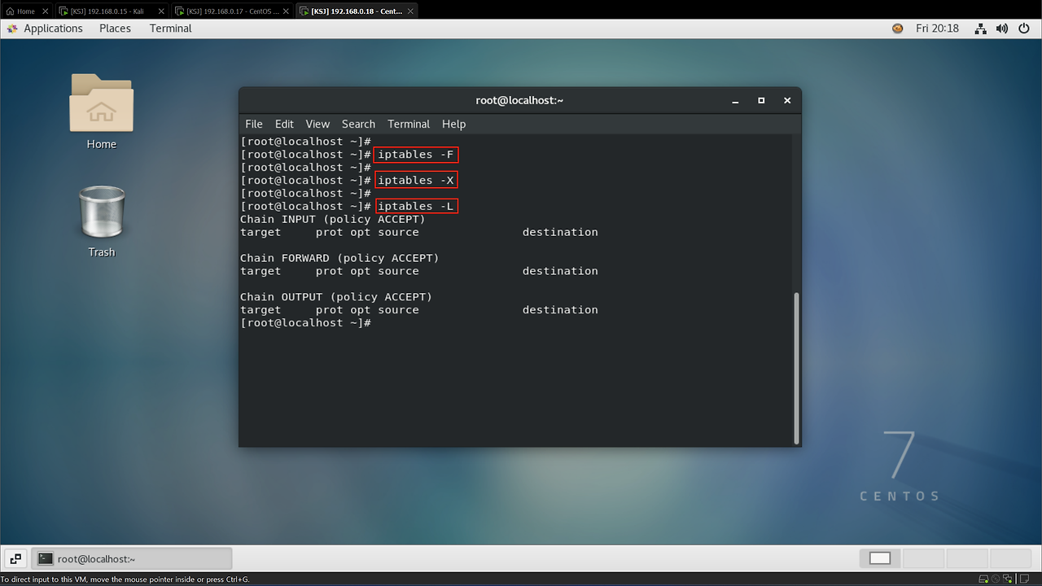1042x586 pixels.
Task: Open the Home folder desktop icon
Action: click(x=101, y=111)
